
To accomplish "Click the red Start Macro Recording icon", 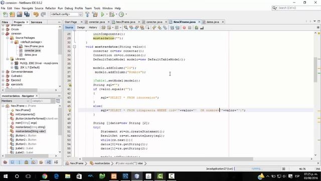I will click(184, 28).
